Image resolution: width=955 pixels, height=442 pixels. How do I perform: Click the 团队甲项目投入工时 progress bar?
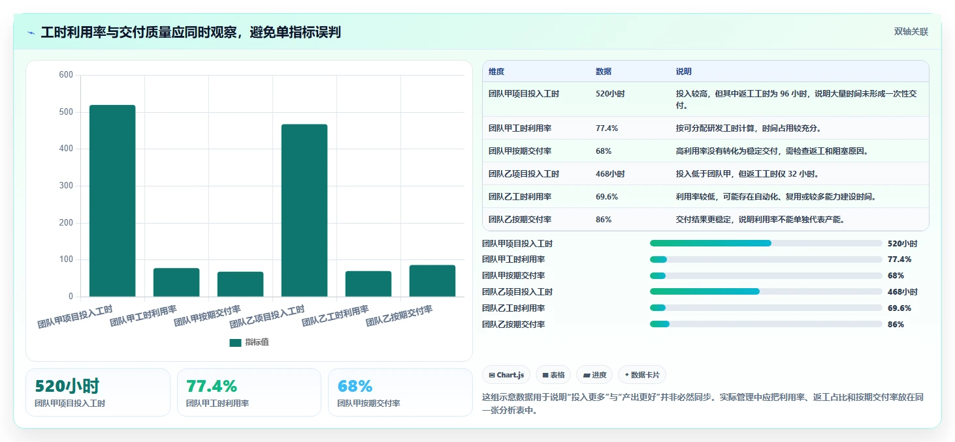click(766, 243)
